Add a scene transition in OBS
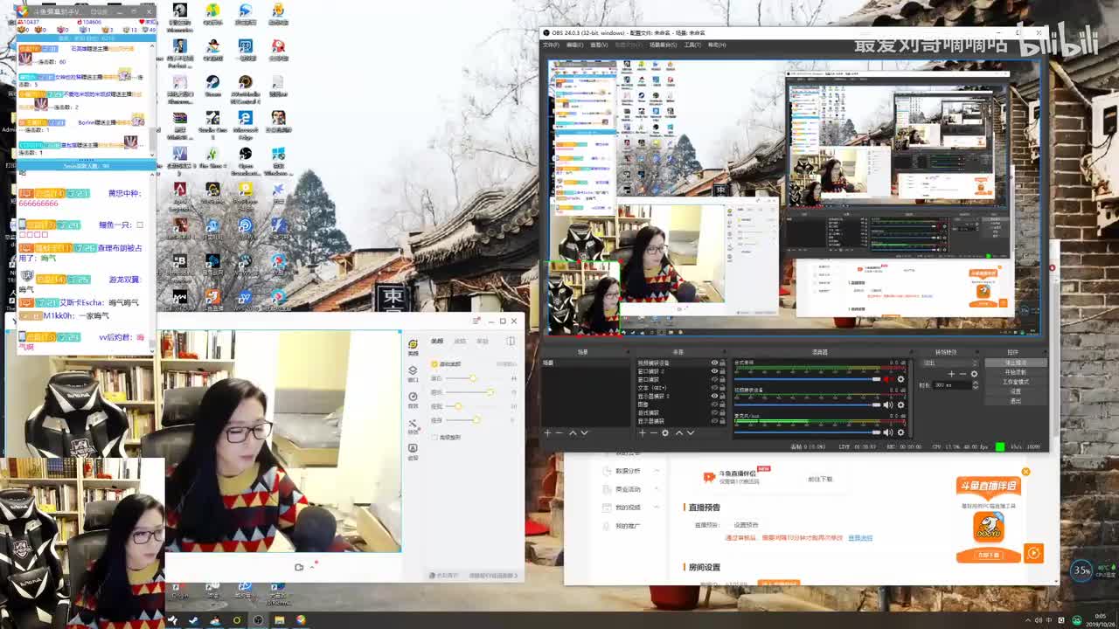The image size is (1119, 629). pos(952,374)
